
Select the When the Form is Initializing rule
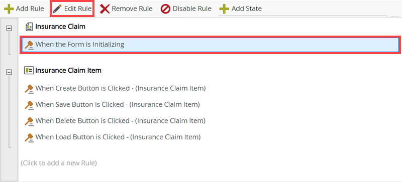point(210,45)
